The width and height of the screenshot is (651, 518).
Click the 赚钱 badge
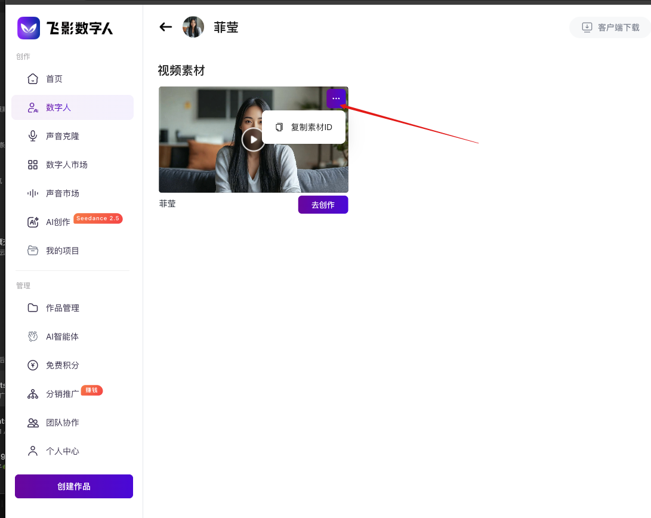click(x=92, y=390)
